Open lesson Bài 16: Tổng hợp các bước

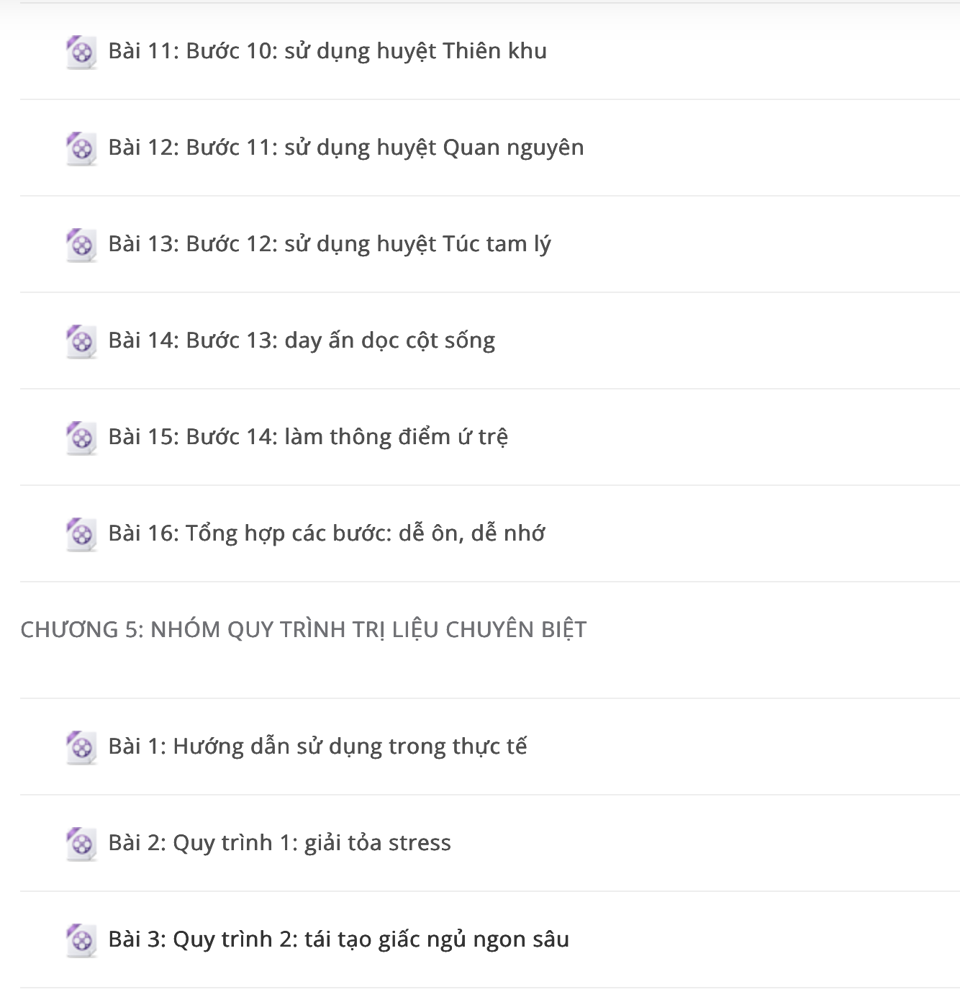pos(326,534)
